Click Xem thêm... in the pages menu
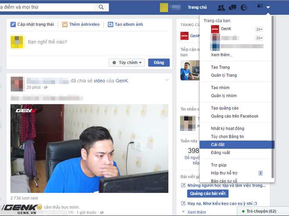 pos(222,55)
